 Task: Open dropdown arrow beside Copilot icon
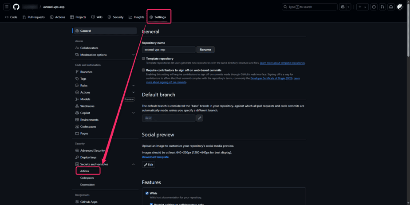[x=349, y=7]
